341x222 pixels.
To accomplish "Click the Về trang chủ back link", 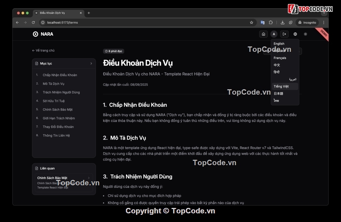I will pos(43,50).
